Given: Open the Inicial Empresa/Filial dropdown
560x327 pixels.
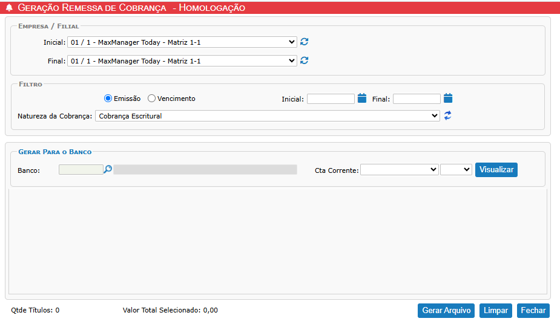Looking at the screenshot, I should click(182, 42).
